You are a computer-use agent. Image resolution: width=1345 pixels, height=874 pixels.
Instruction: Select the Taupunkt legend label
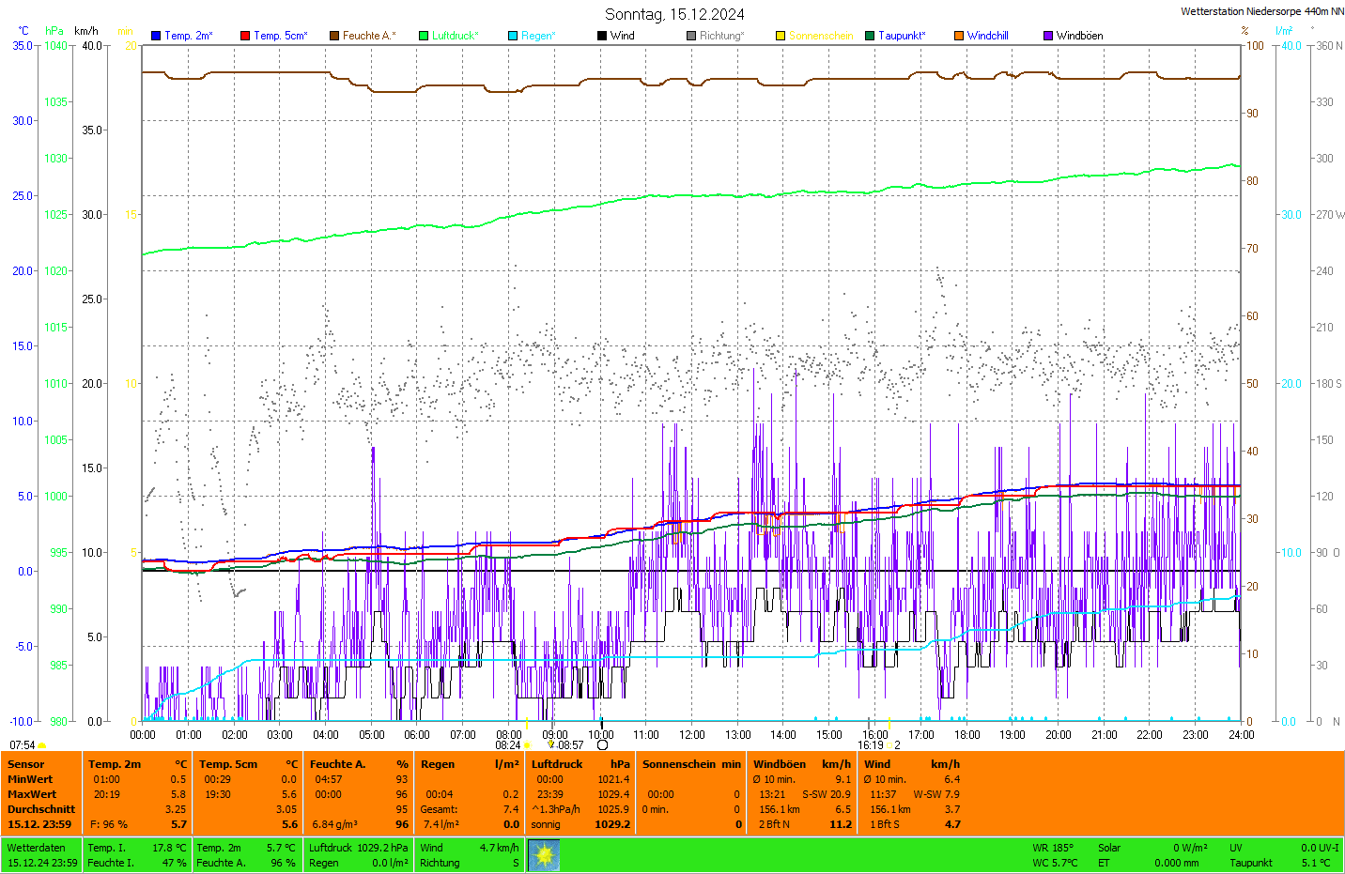click(x=902, y=36)
